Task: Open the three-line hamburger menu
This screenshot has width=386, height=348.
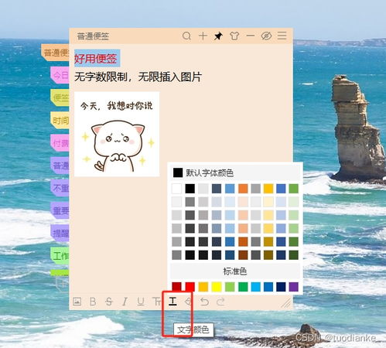Action: (282, 36)
